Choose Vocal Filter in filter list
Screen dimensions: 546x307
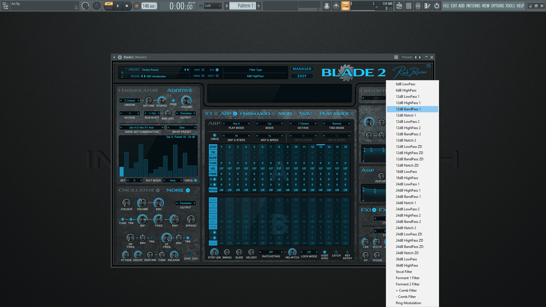pos(412,272)
